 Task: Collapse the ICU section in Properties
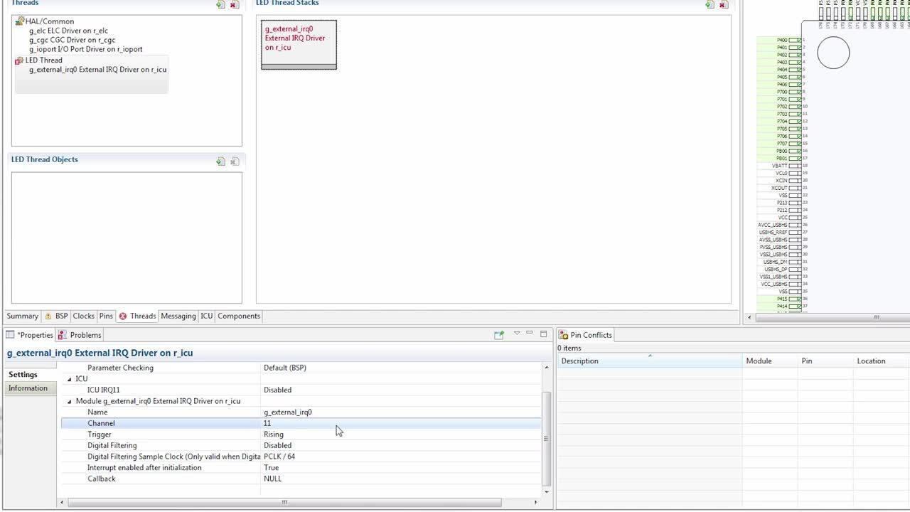[69, 378]
